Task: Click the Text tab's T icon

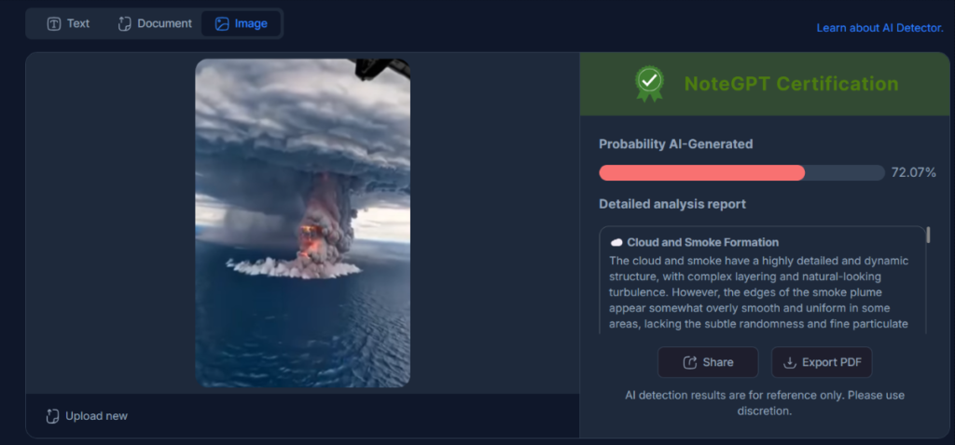Action: [54, 23]
